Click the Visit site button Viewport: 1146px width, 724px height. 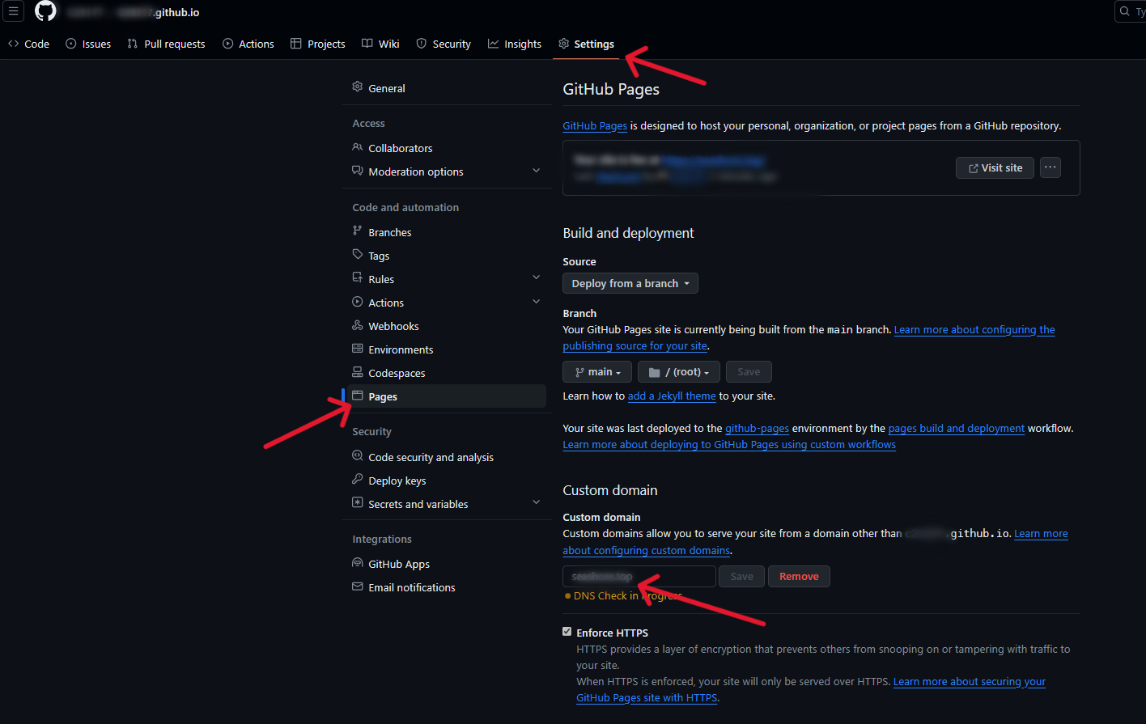(x=995, y=167)
